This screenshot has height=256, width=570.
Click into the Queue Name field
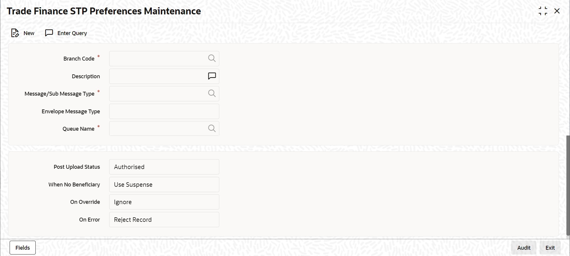tap(157, 129)
